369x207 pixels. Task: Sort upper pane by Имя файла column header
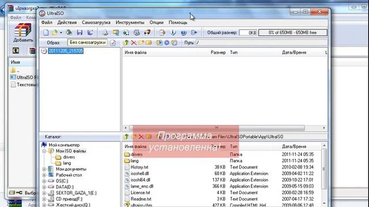point(135,52)
